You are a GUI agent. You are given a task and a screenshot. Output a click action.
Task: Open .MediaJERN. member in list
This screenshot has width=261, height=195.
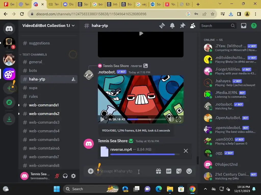point(230,94)
